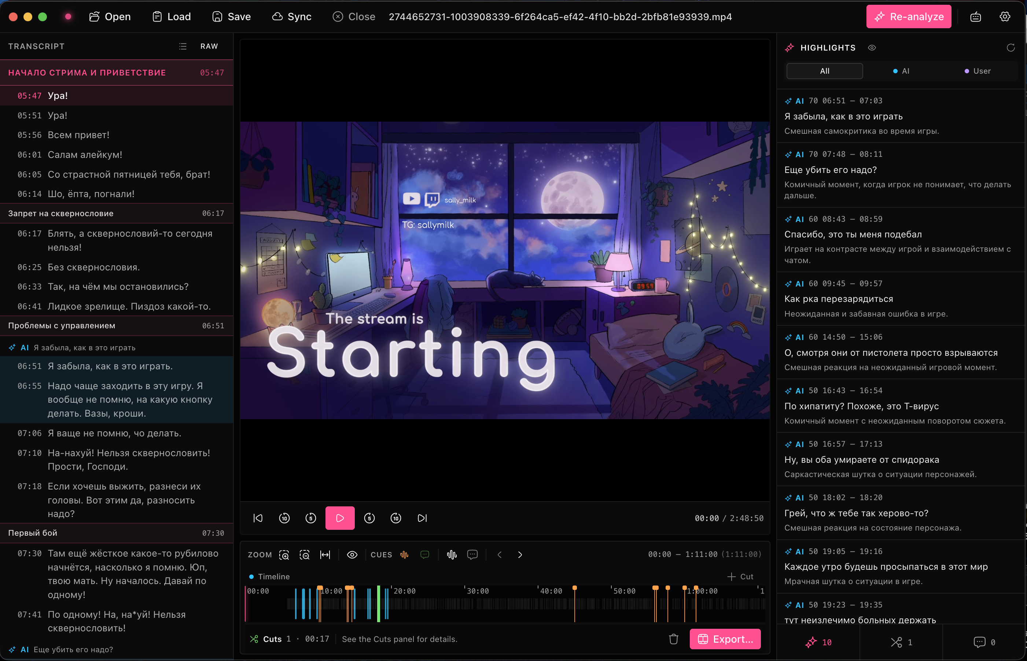Open highlight 'Грей, что ж тебе так херово-то?'
Viewport: 1027px width, 661px height.
click(901, 513)
